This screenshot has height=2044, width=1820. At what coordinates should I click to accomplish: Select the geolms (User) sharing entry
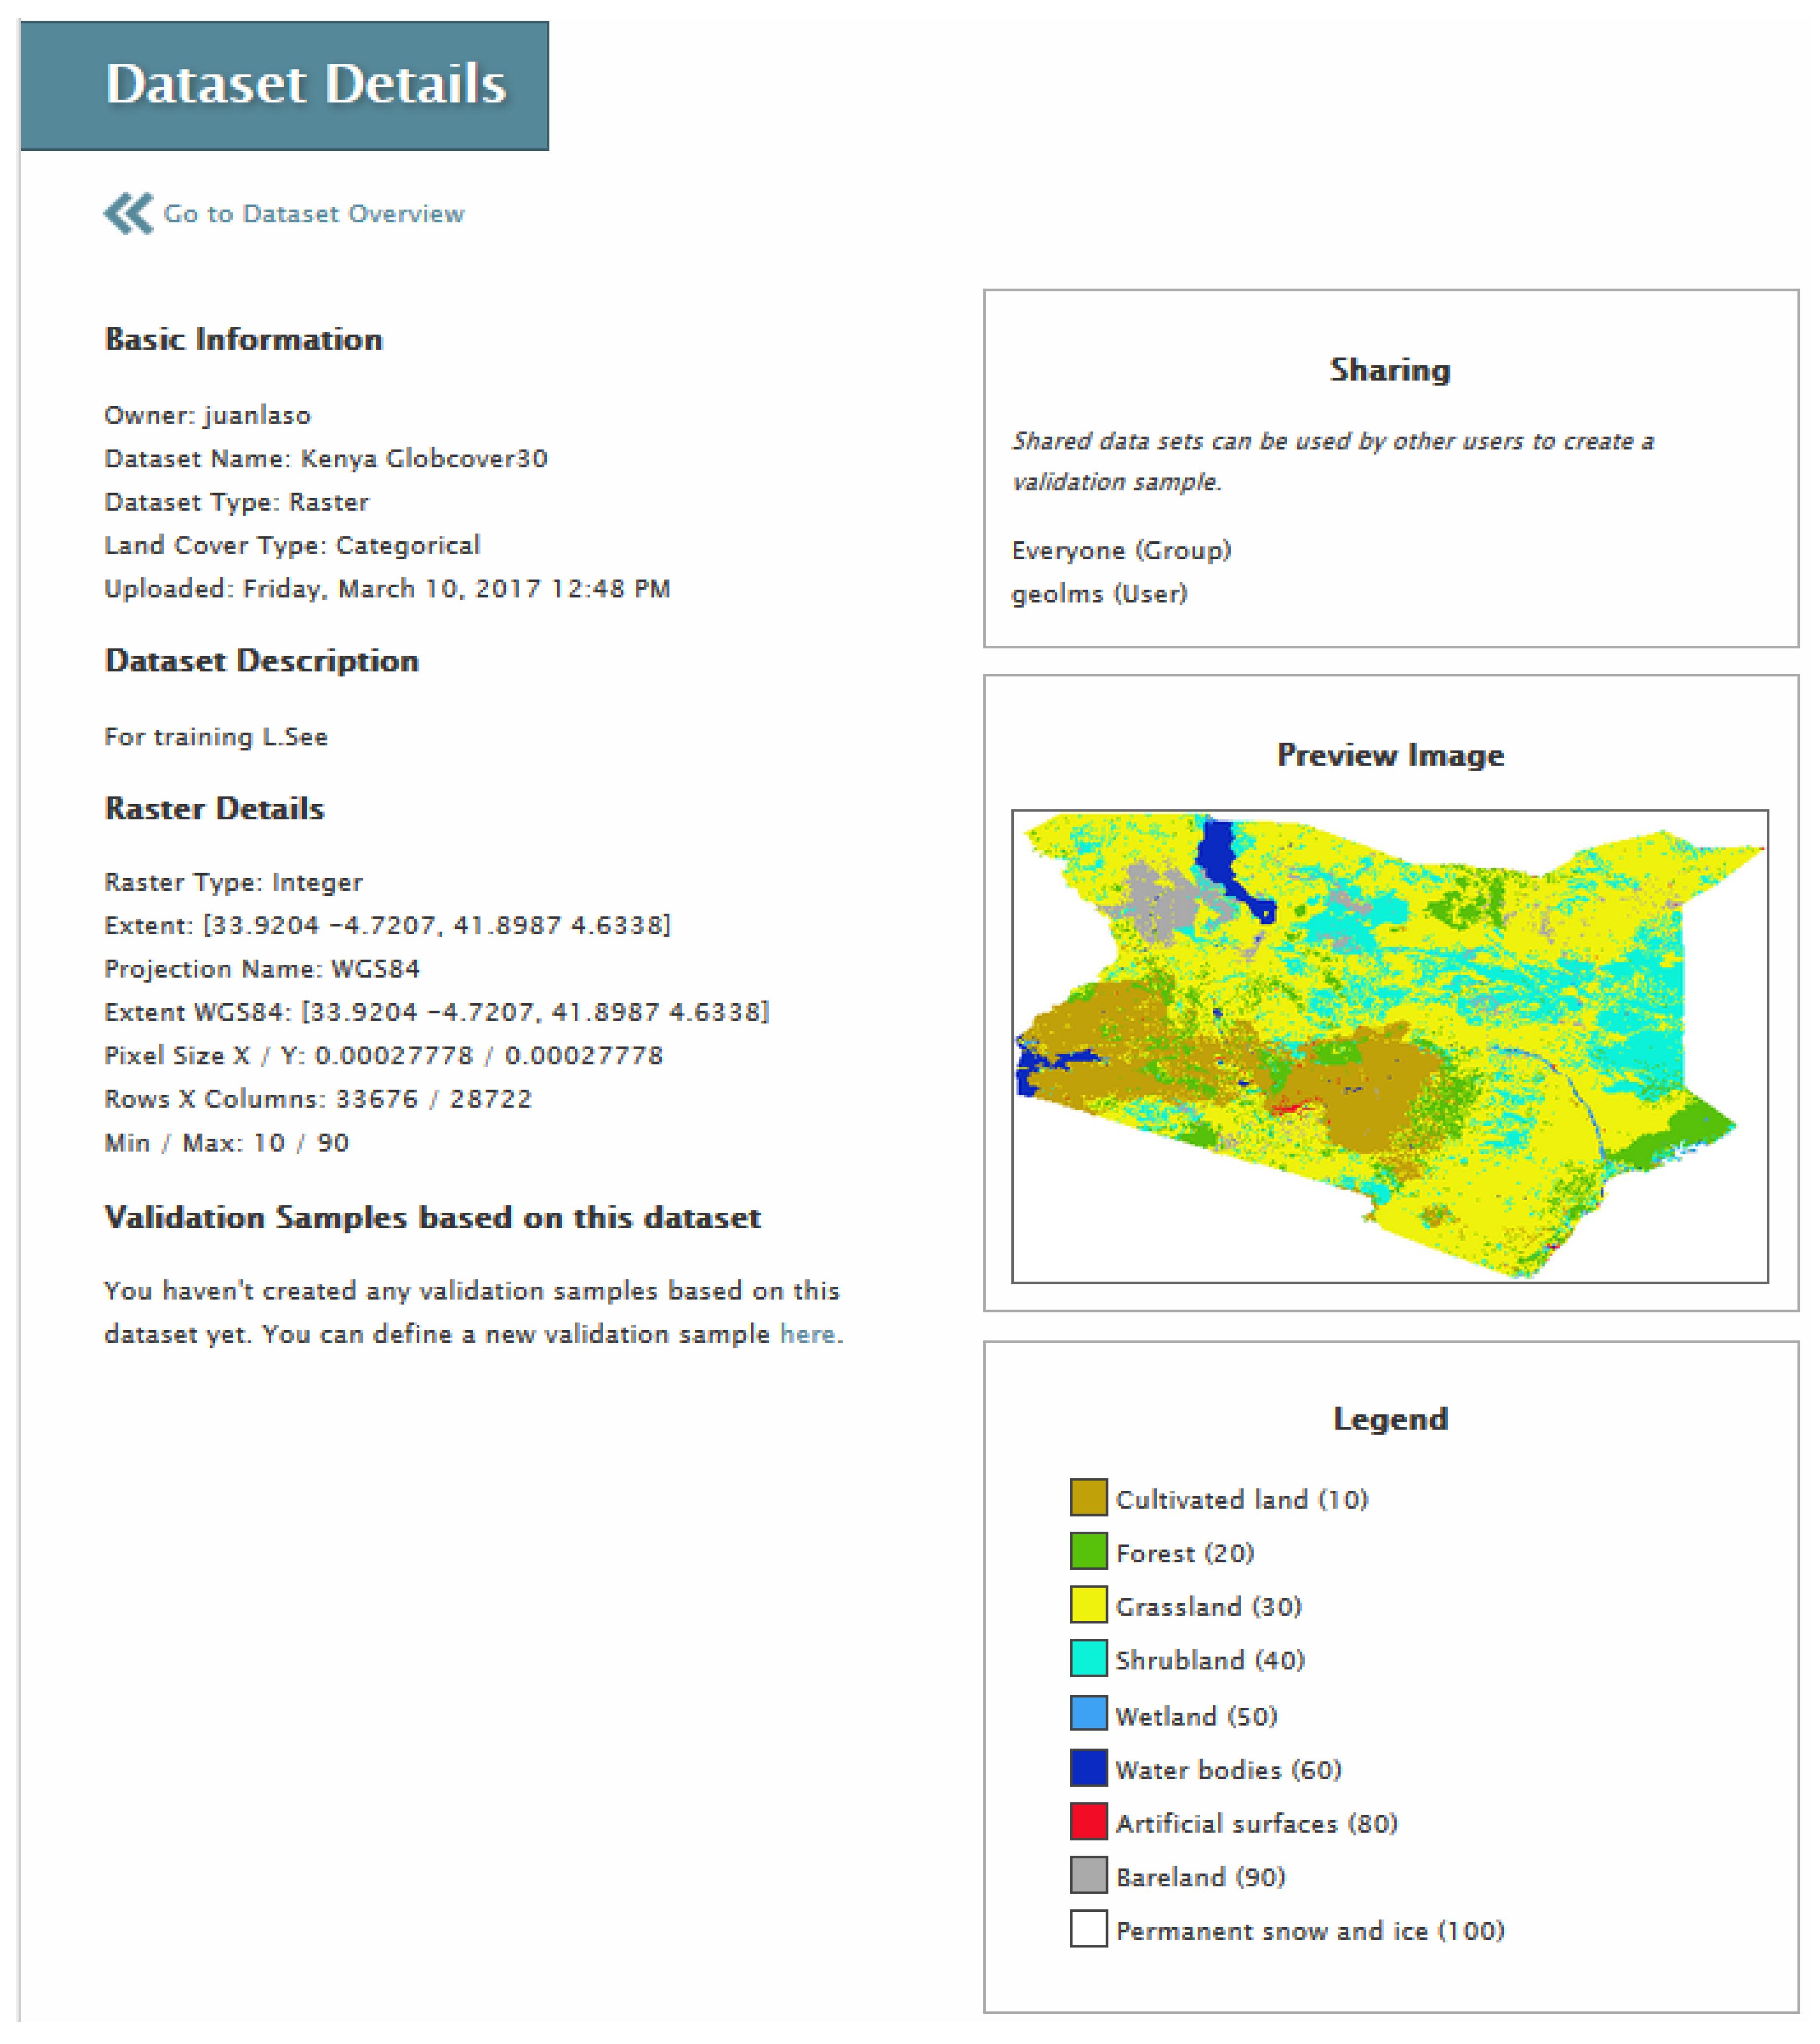[1098, 594]
